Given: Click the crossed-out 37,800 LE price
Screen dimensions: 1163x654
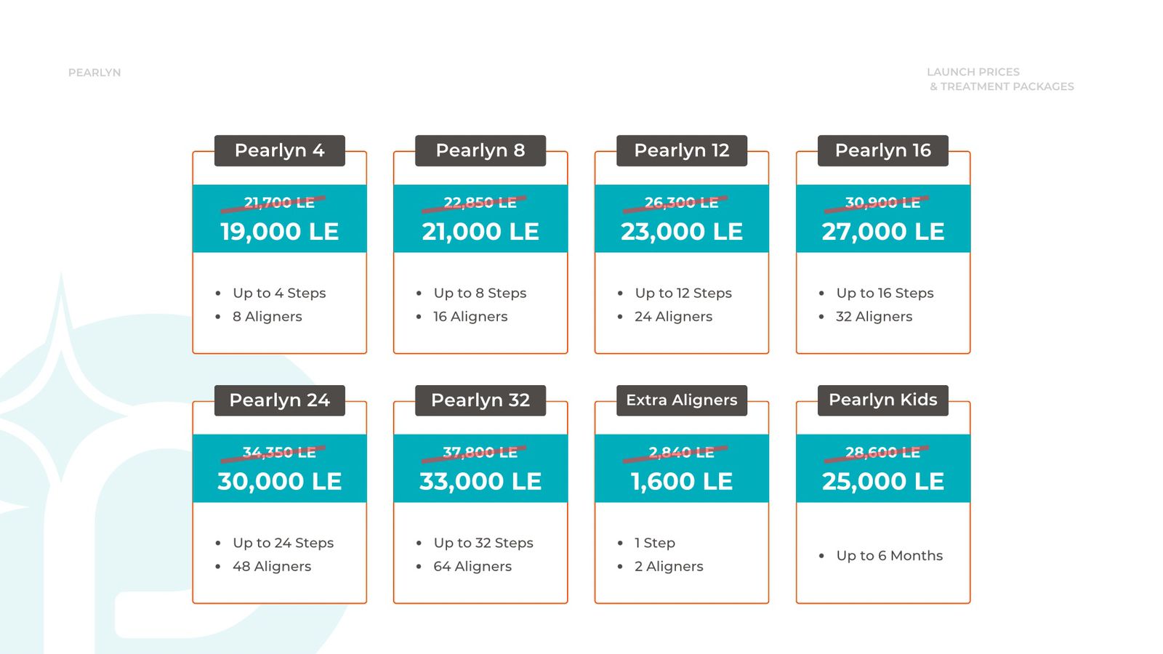Looking at the screenshot, I should (x=480, y=453).
